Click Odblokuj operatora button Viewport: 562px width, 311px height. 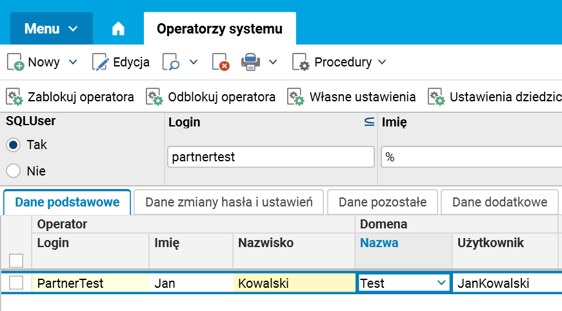pos(210,97)
